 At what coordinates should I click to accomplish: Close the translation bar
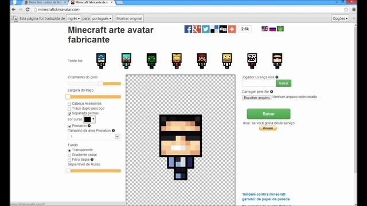click(x=354, y=18)
